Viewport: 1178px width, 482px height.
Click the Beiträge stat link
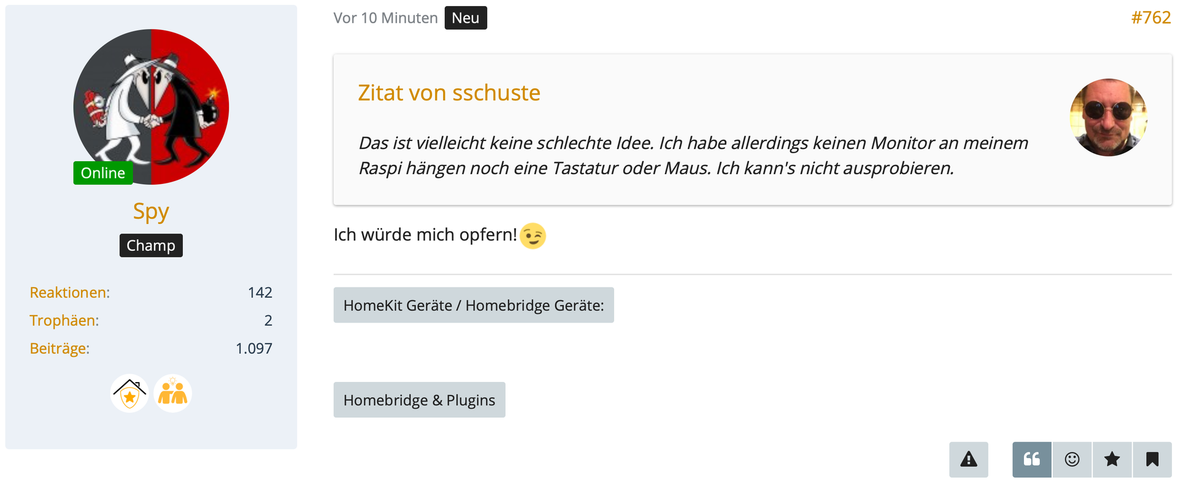60,348
